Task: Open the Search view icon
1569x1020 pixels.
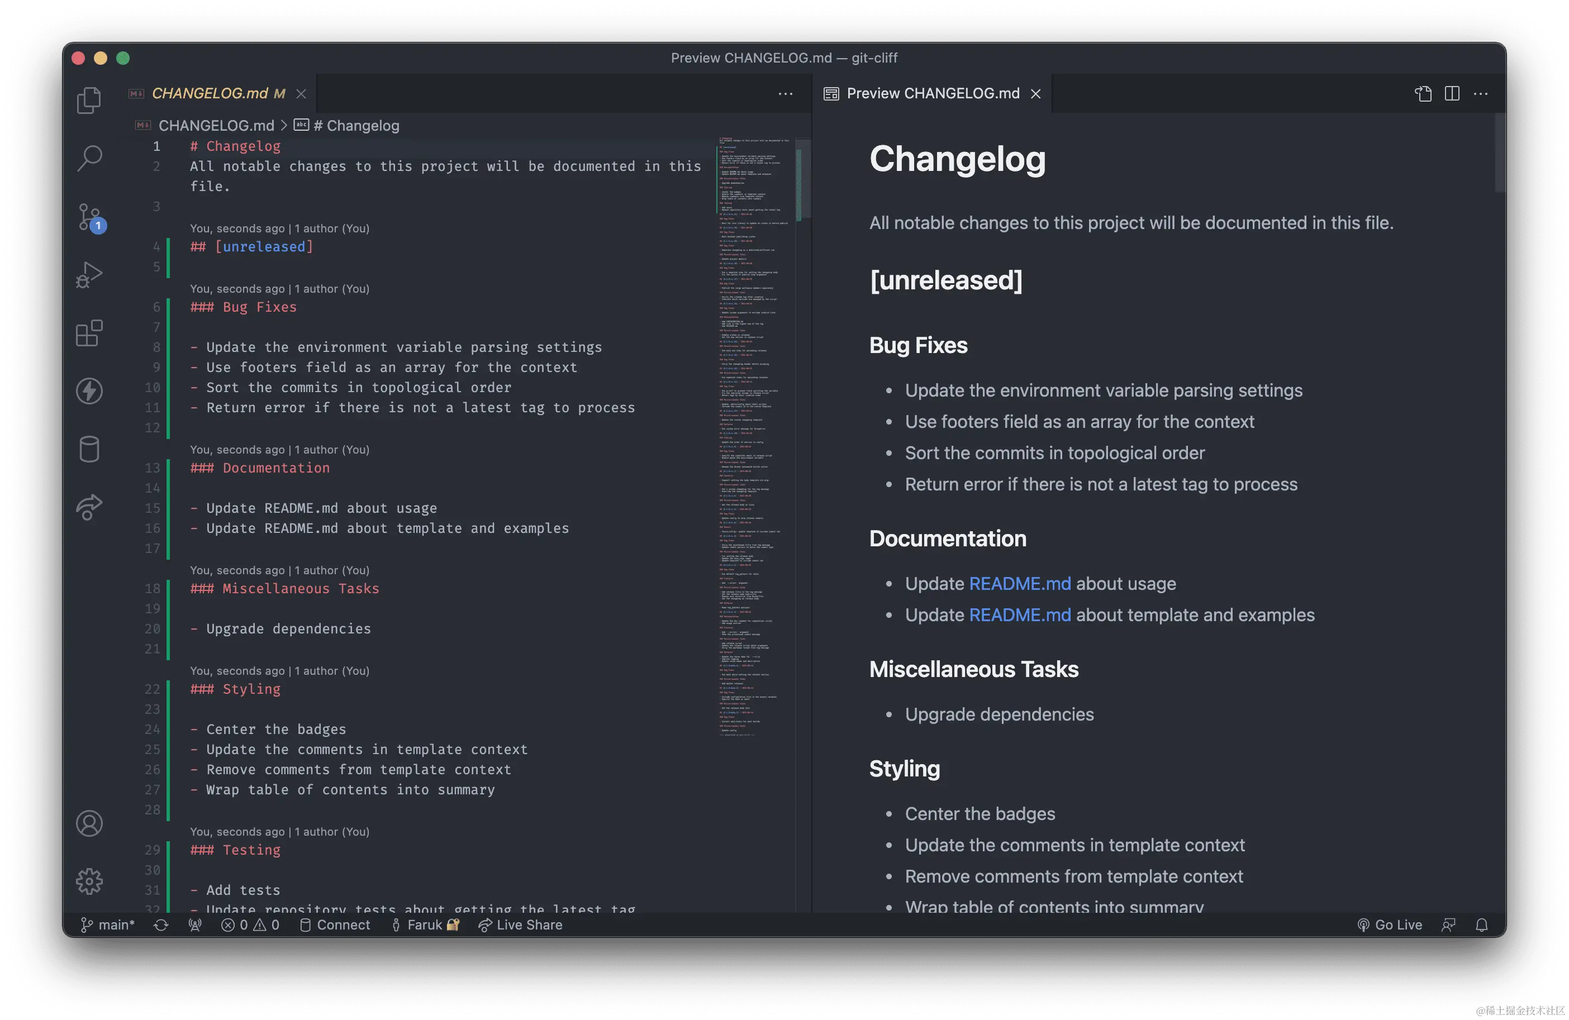Action: tap(89, 158)
